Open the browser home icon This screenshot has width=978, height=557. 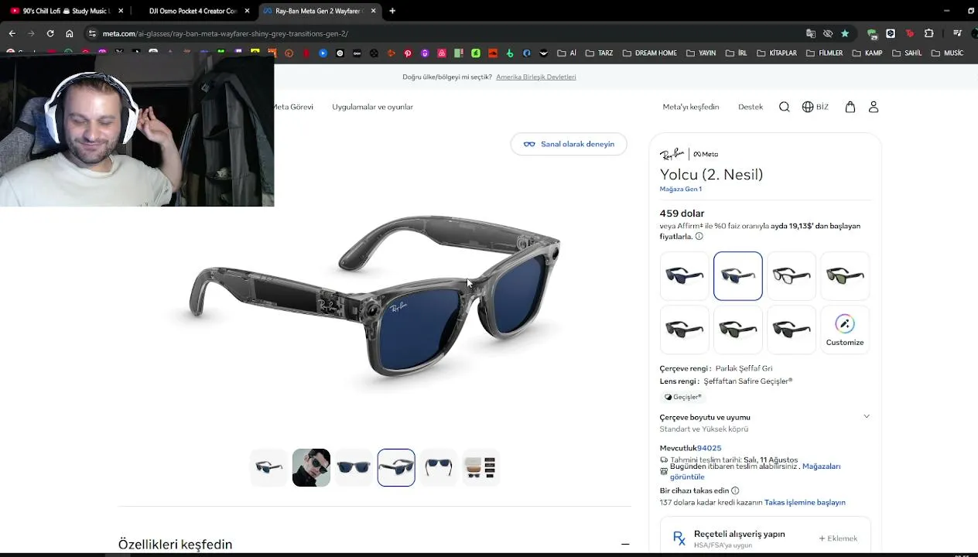70,33
